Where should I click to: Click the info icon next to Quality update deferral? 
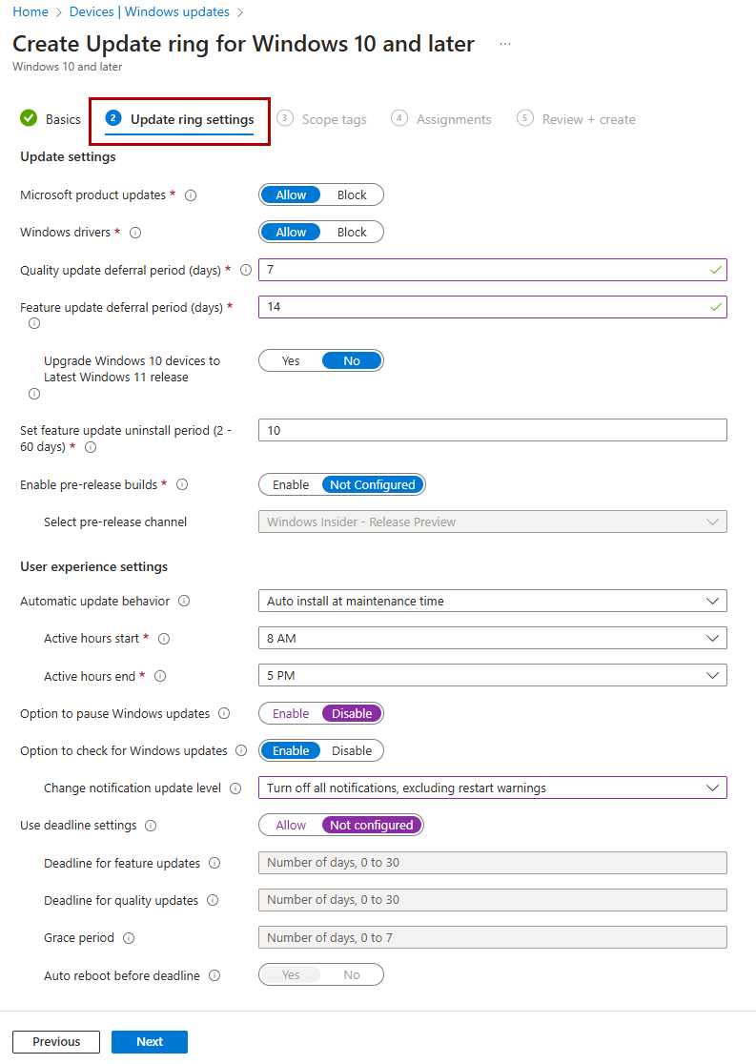(246, 270)
